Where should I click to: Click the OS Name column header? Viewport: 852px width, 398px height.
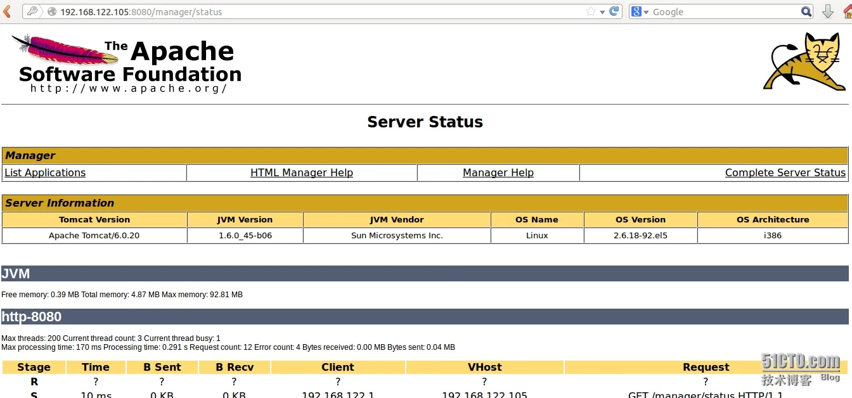tap(537, 219)
